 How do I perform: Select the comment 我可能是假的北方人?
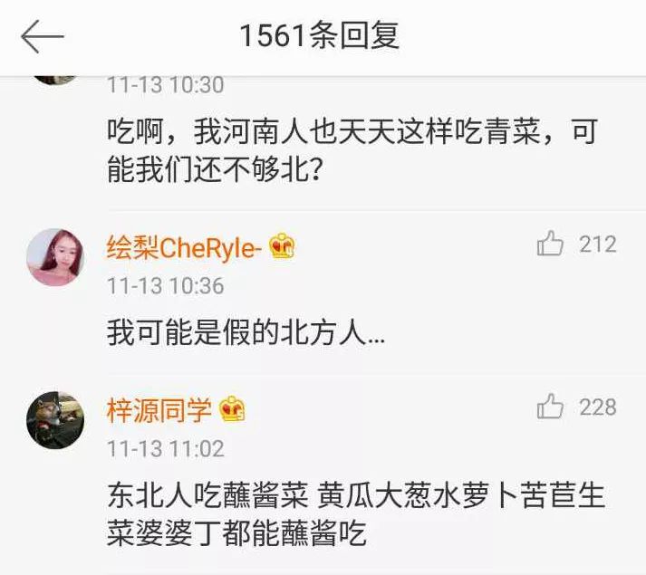[246, 332]
